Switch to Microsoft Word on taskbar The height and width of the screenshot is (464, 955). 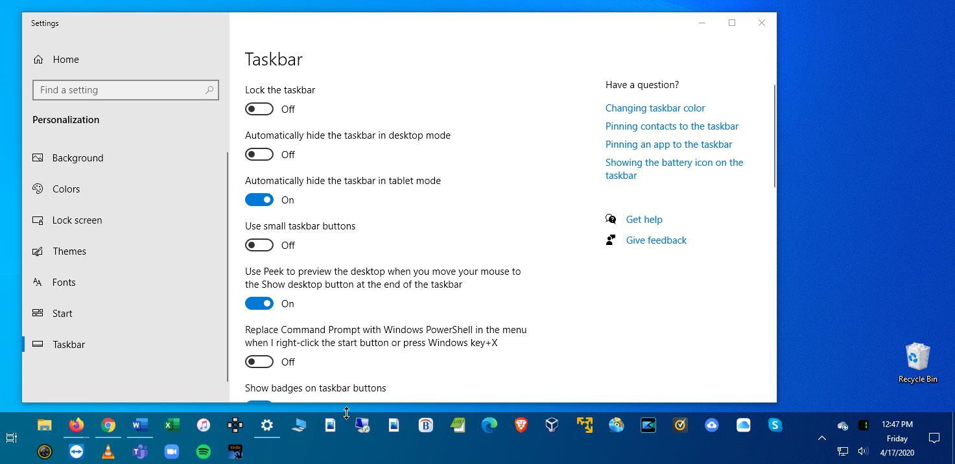point(140,425)
